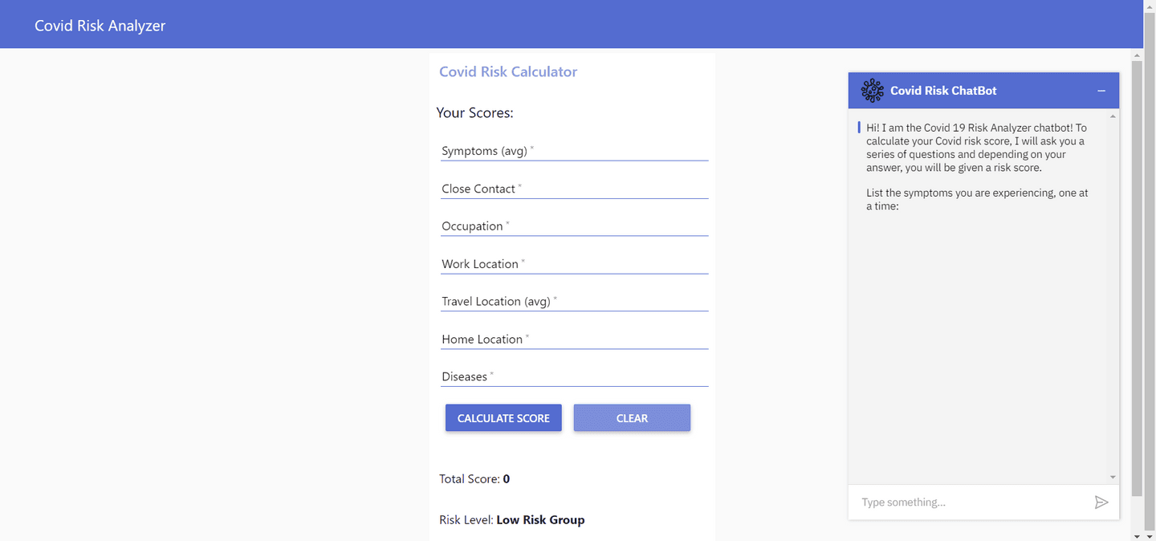
Task: Minimize the Covid Risk ChatBot window
Action: click(x=1101, y=91)
